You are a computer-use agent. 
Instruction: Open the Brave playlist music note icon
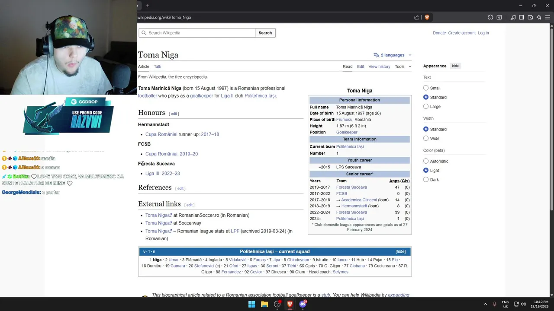513,17
